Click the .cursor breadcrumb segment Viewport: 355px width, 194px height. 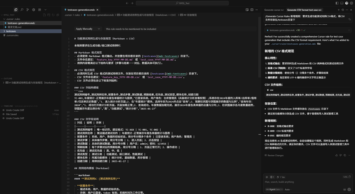click(x=68, y=15)
